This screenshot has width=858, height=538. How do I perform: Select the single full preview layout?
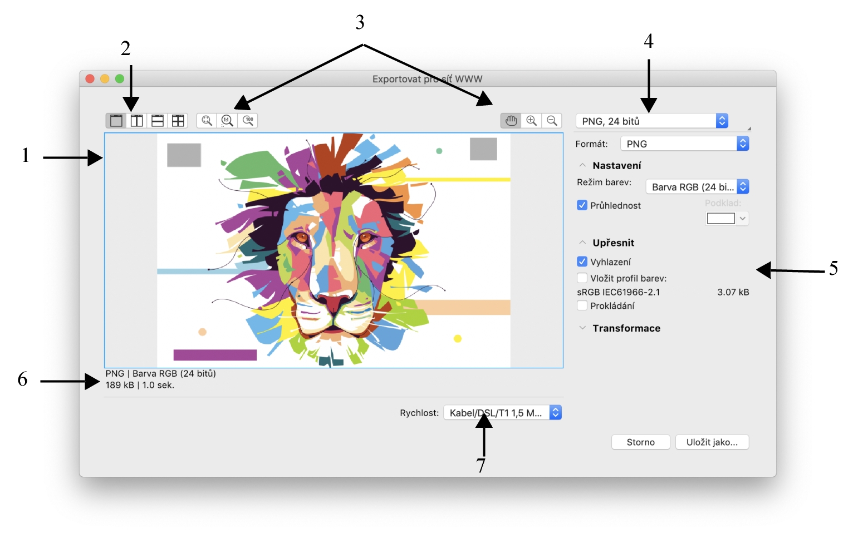point(116,121)
